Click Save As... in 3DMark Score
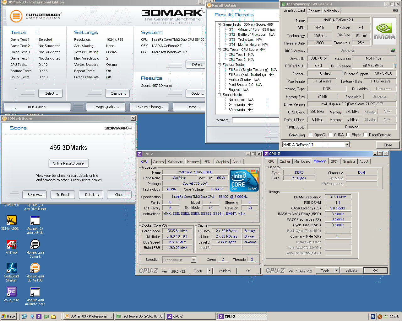Screen dimensions: 402x321 (35, 195)
